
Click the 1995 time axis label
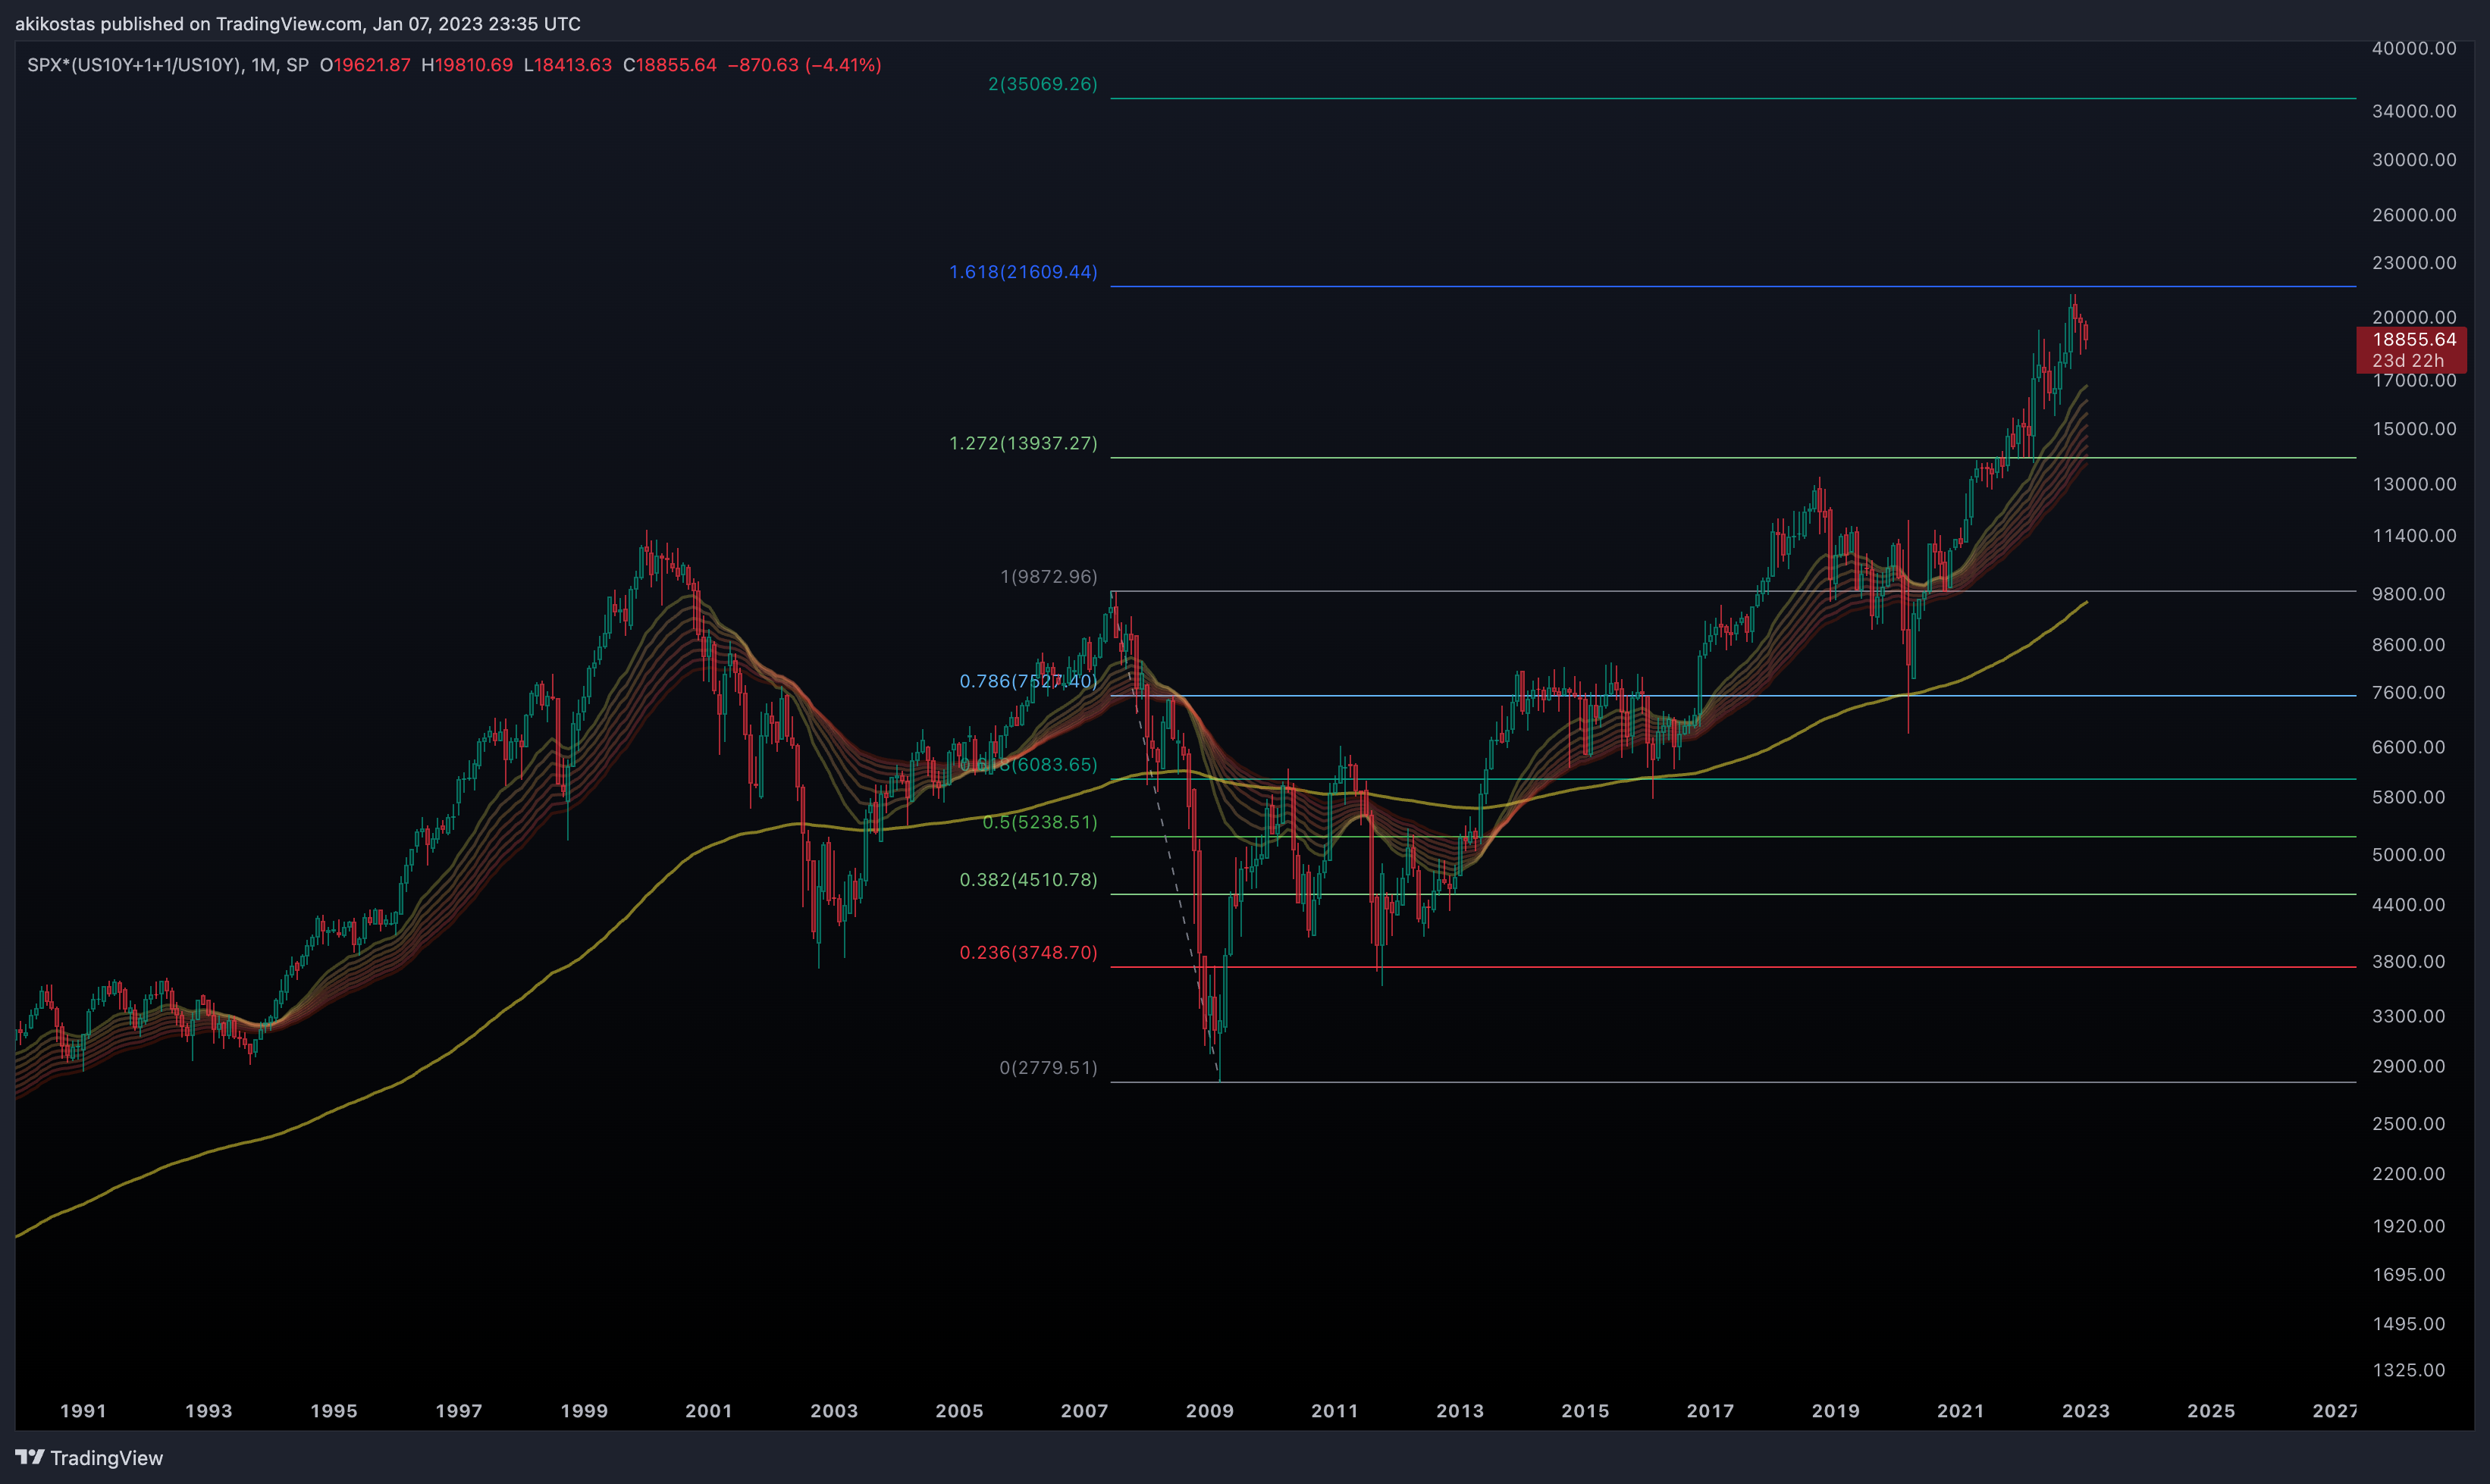click(x=333, y=1411)
